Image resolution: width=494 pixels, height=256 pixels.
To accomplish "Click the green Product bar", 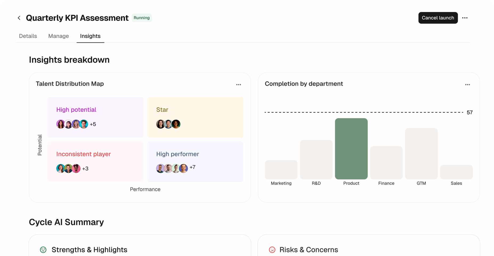I will [351, 149].
